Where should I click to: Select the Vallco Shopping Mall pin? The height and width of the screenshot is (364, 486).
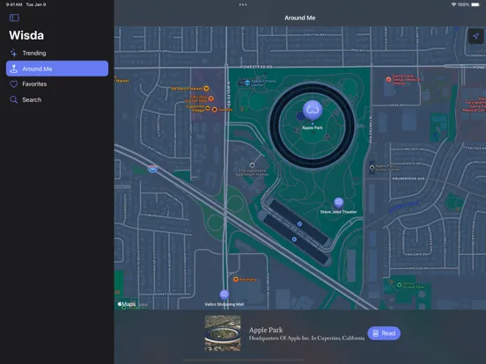coord(225,295)
